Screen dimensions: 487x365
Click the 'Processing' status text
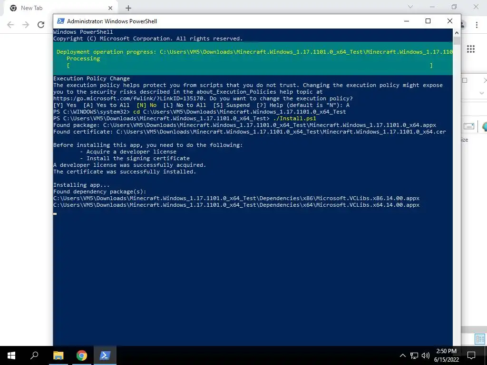[83, 58]
